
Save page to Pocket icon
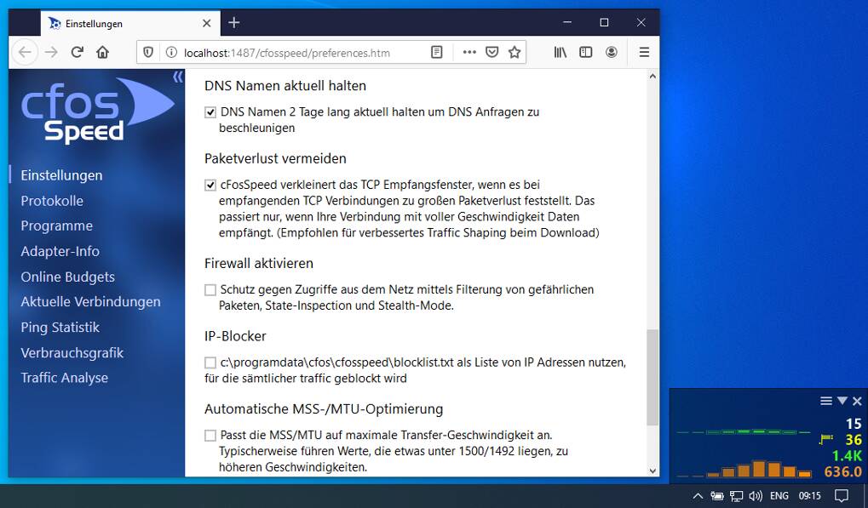point(491,52)
